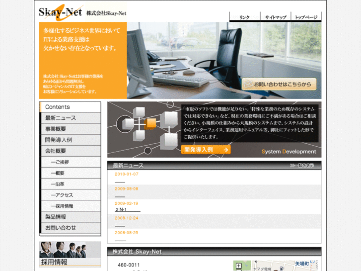Select 事業概要 in Contents menu
Screen dimensions: 361x271
[x=70, y=129]
